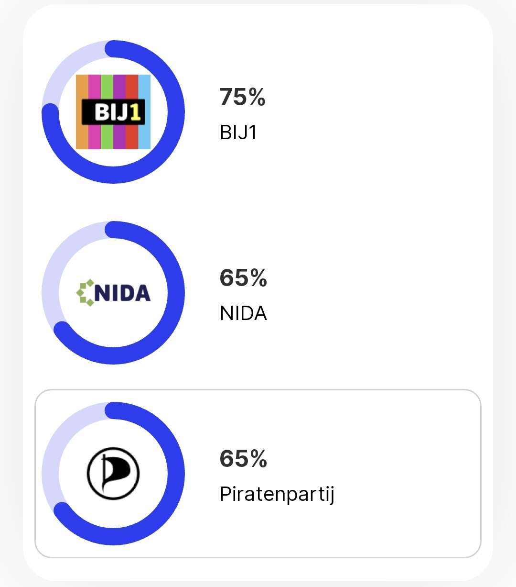Select the outlined Piratenpartij result card
The height and width of the screenshot is (587, 516).
click(x=258, y=474)
